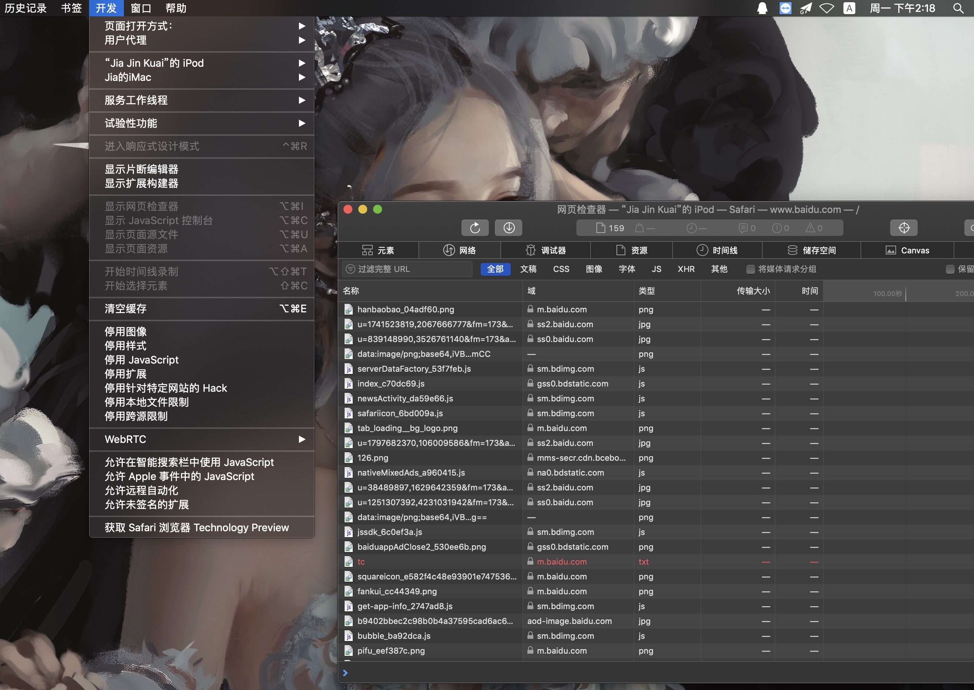974x690 pixels.
Task: Click the reload page icon in inspector
Action: tap(475, 228)
